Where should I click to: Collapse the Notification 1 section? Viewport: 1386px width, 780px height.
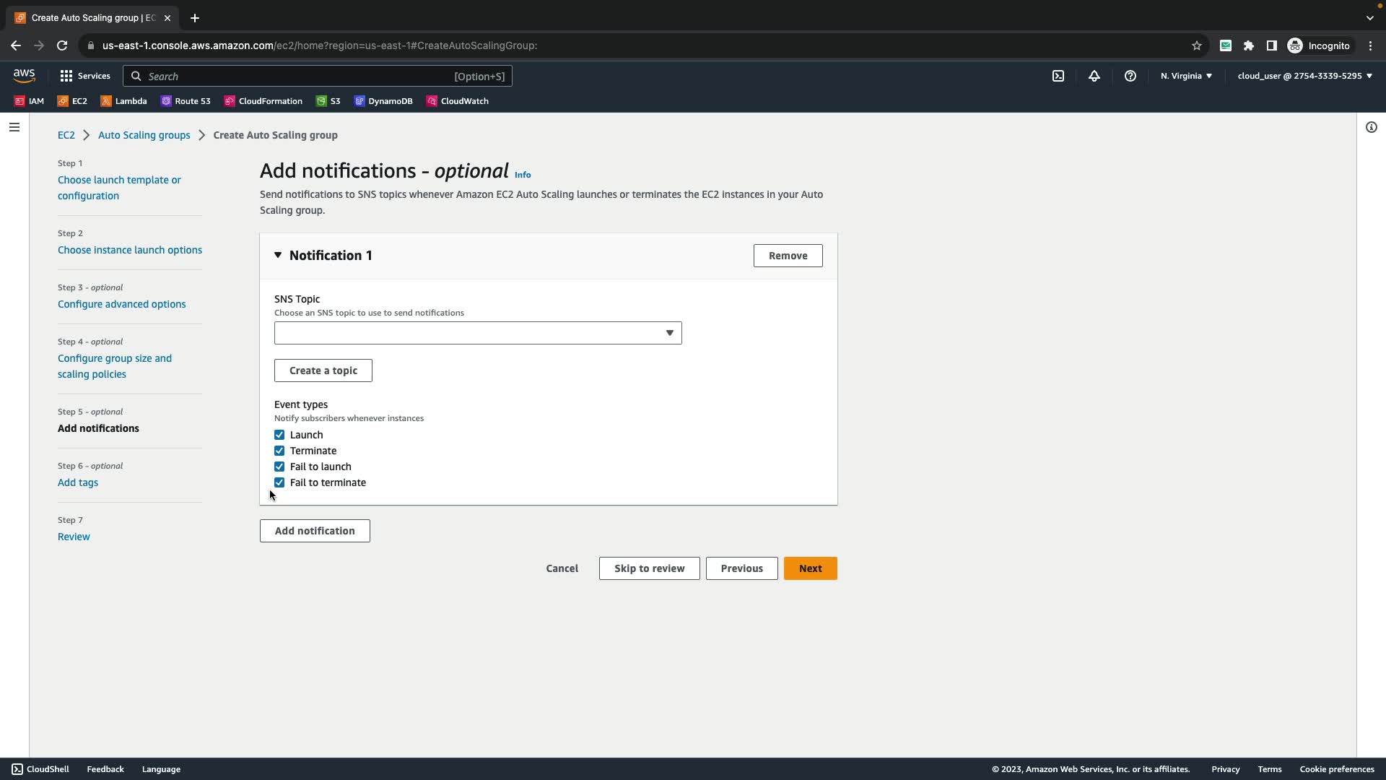(278, 255)
